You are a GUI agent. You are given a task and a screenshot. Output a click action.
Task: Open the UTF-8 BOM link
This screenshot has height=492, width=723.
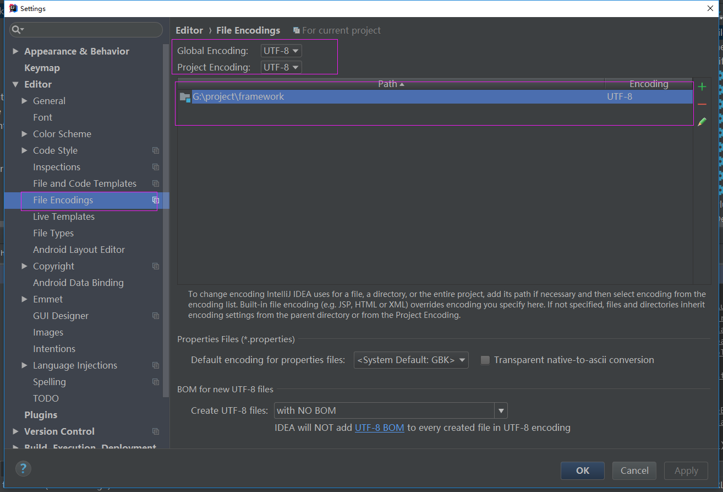click(x=380, y=428)
